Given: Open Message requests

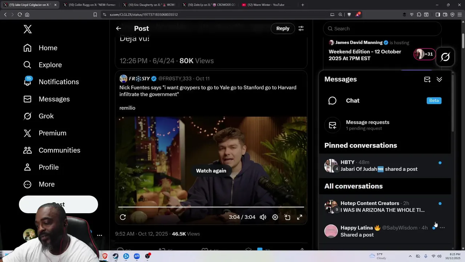Looking at the screenshot, I should 385,125.
